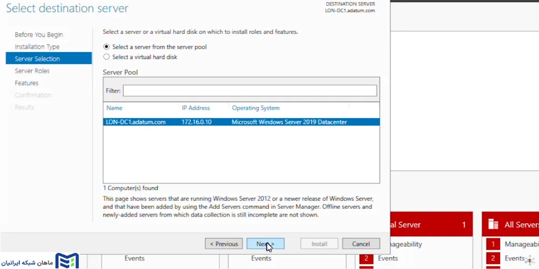The image size is (539, 269).
Task: Open All Servers tile in Server Manager
Action: click(x=510, y=224)
